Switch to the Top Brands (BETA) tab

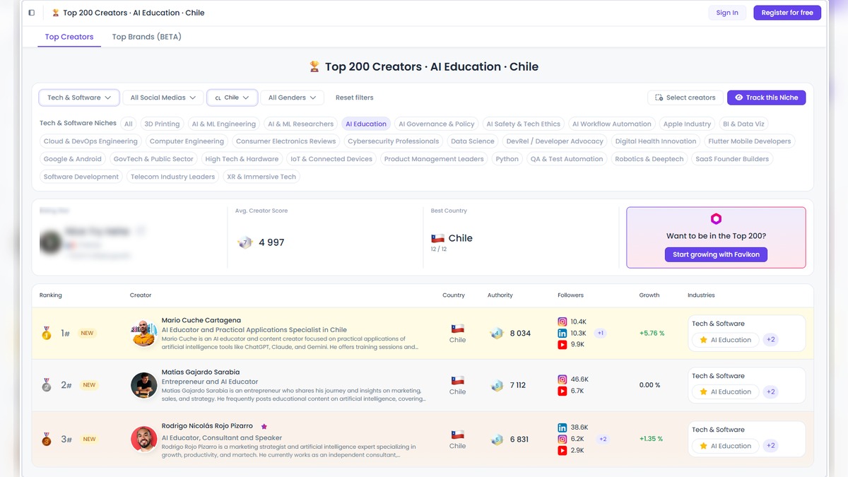pos(147,37)
